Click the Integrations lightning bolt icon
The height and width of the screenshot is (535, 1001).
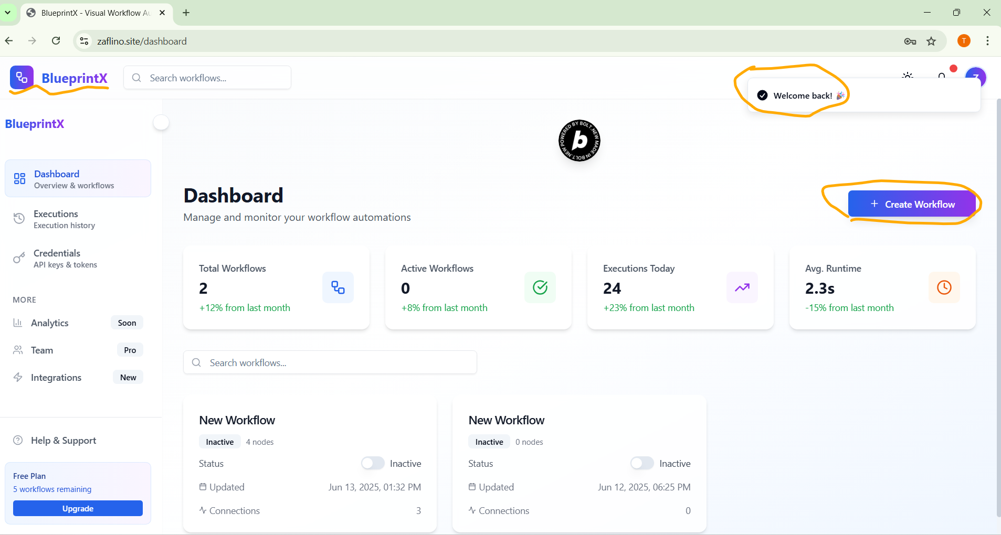(x=18, y=377)
